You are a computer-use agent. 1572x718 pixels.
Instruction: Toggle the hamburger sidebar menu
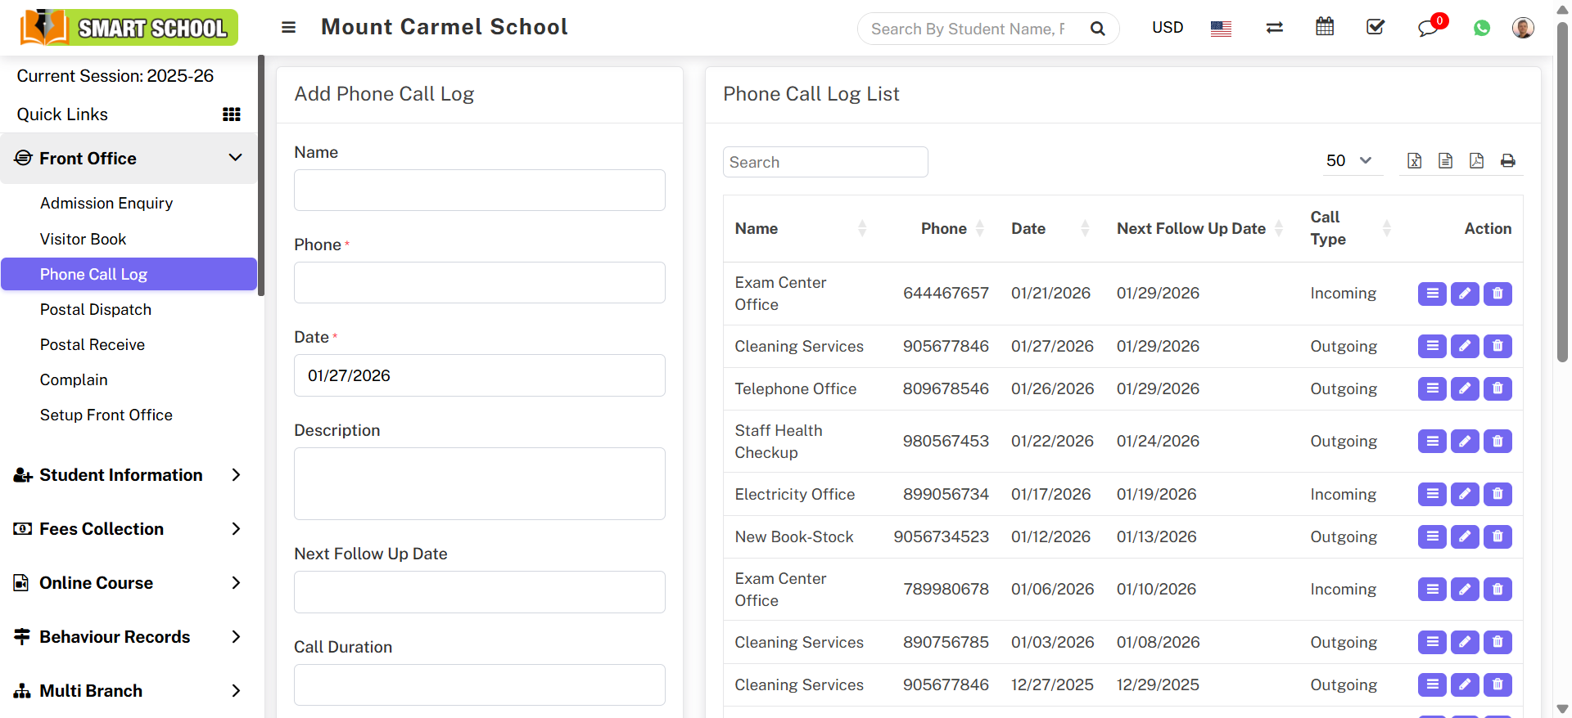[x=288, y=27]
